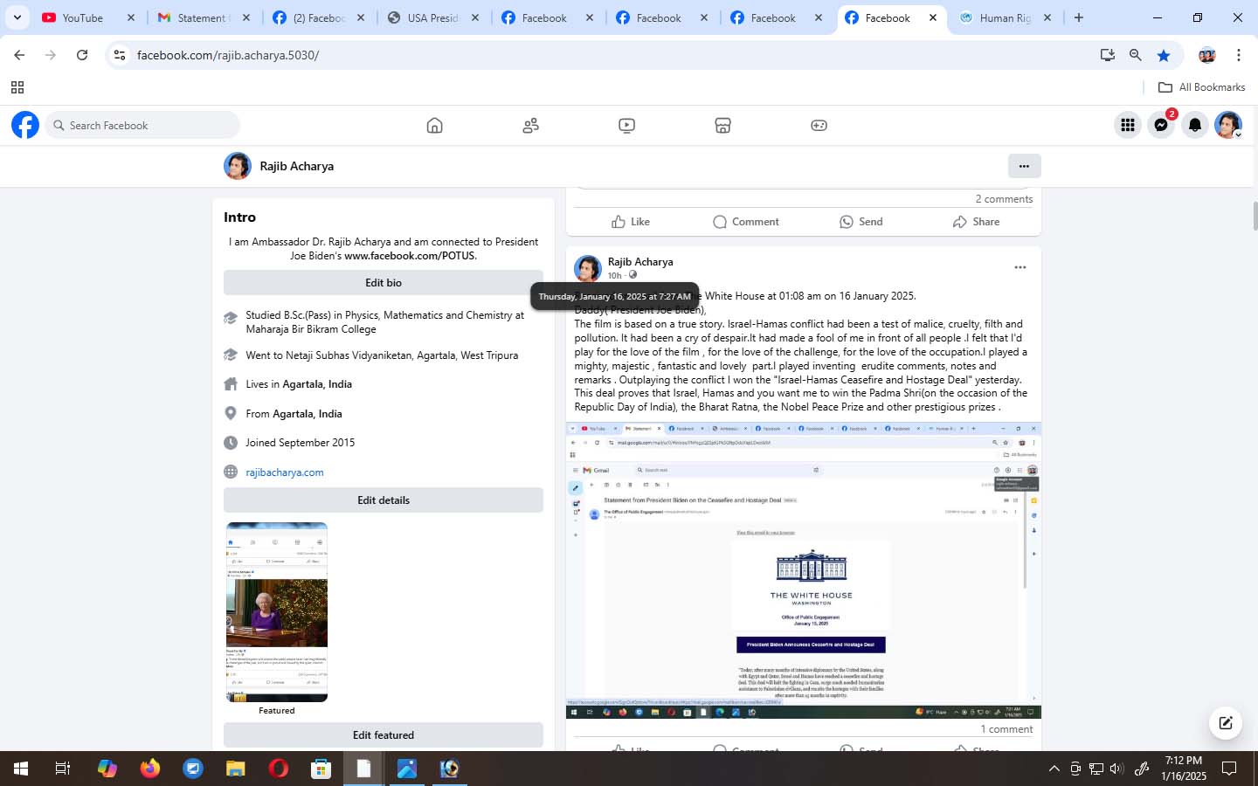Open the Friends icon in Facebook navigation
Viewport: 1258px width, 786px height.
(x=530, y=125)
